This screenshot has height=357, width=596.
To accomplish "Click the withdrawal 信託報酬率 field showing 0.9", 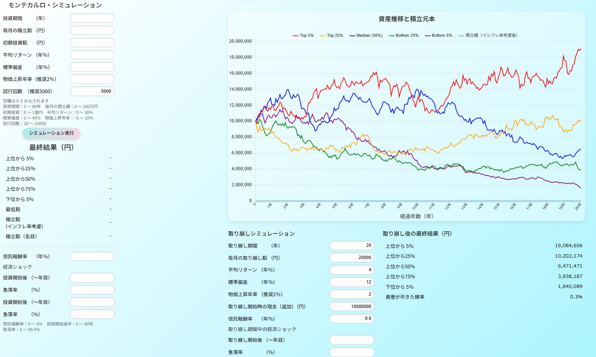I will 352,318.
